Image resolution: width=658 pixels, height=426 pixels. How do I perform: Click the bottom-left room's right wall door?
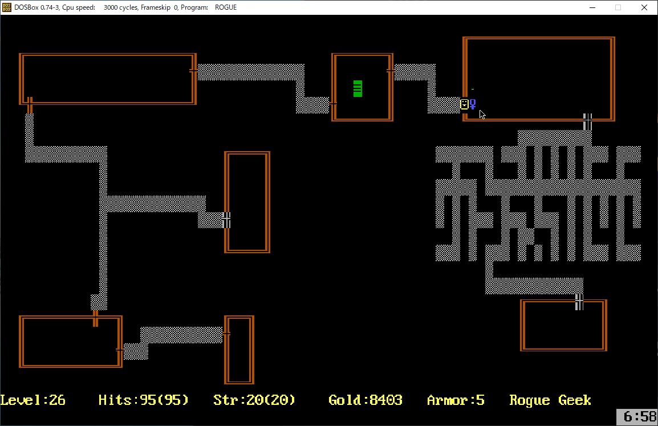(x=120, y=350)
